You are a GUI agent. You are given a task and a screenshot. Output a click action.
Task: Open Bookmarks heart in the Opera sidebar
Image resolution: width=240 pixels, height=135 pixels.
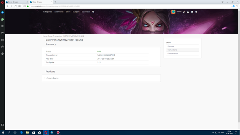tap(3, 33)
